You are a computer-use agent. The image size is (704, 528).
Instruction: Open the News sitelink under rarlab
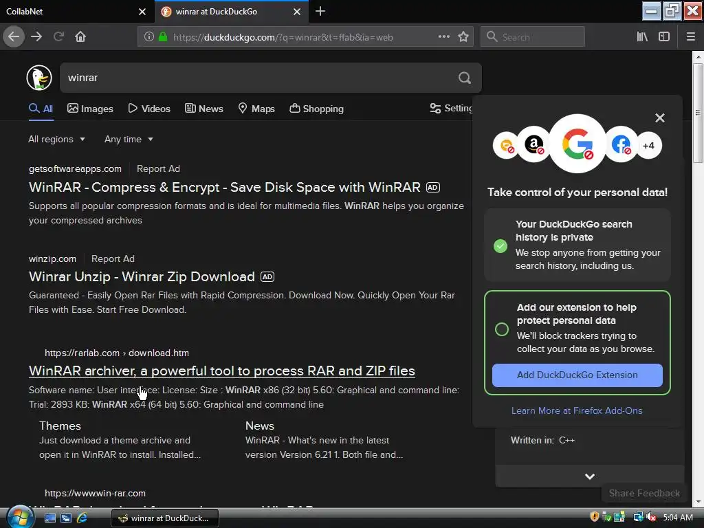coord(259,426)
